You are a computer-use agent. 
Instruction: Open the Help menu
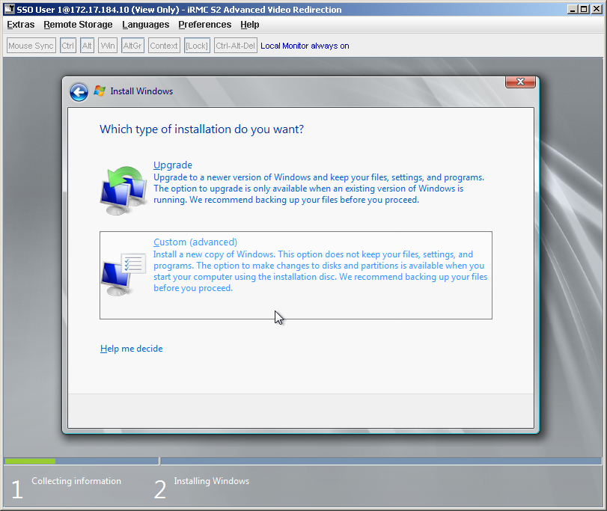tap(250, 25)
